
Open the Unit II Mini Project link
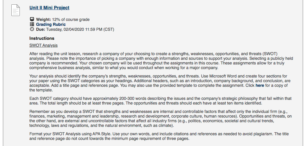pos(49,8)
